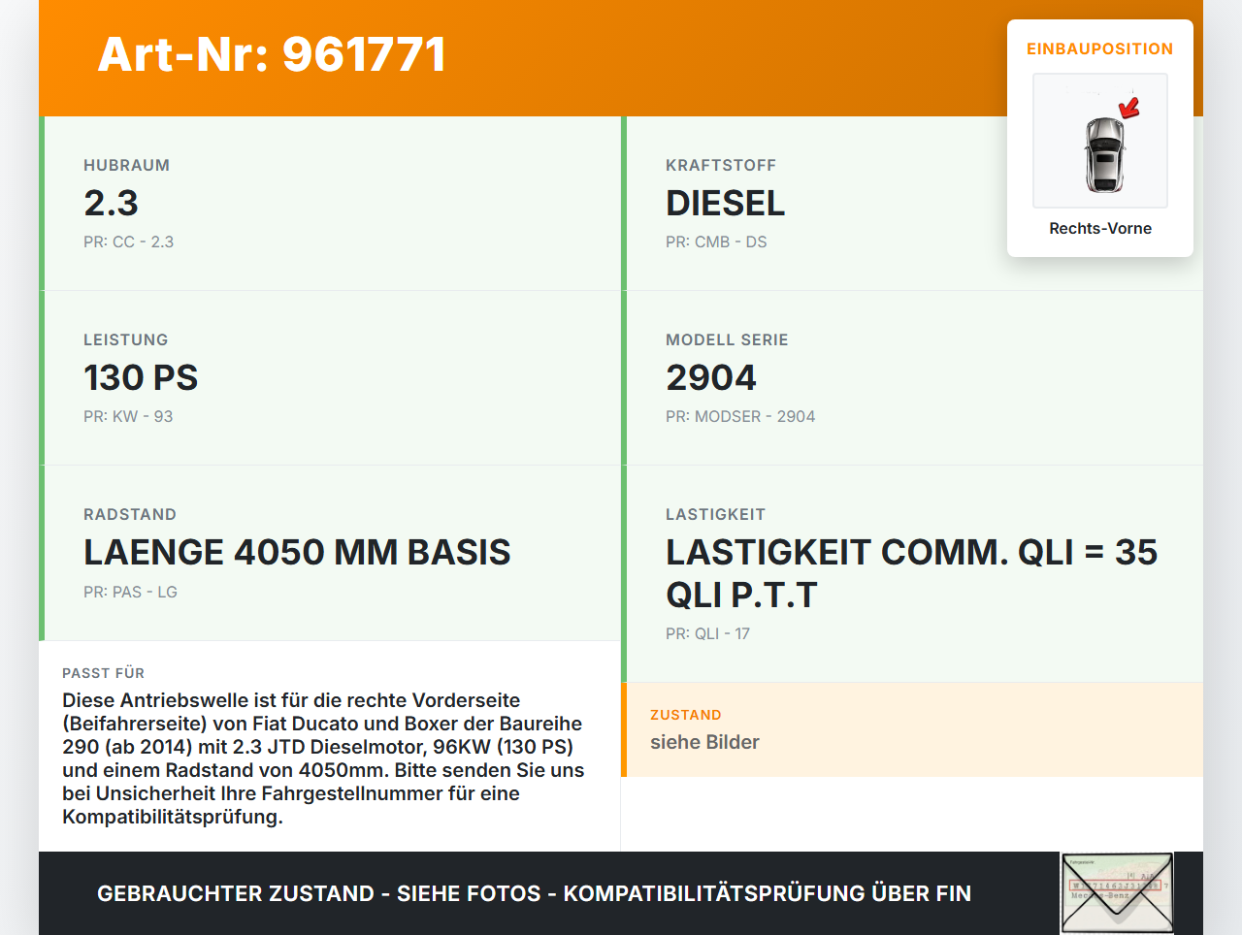1242x935 pixels.
Task: Select LAENGE 4050 MM BASIS text
Action: (297, 552)
